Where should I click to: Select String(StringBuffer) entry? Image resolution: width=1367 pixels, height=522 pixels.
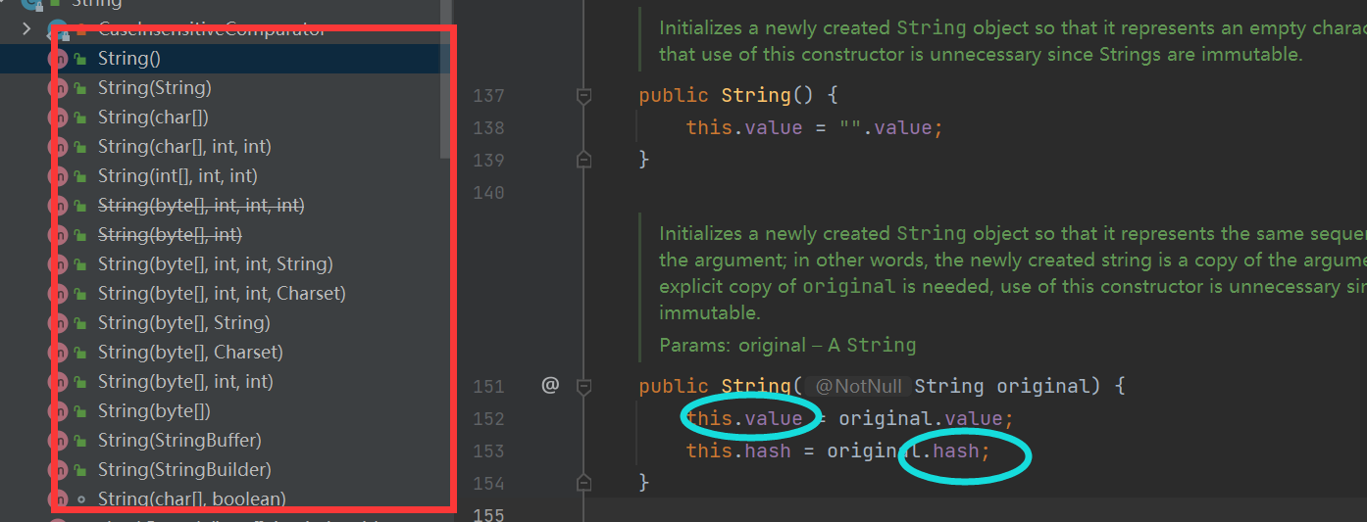(x=179, y=441)
